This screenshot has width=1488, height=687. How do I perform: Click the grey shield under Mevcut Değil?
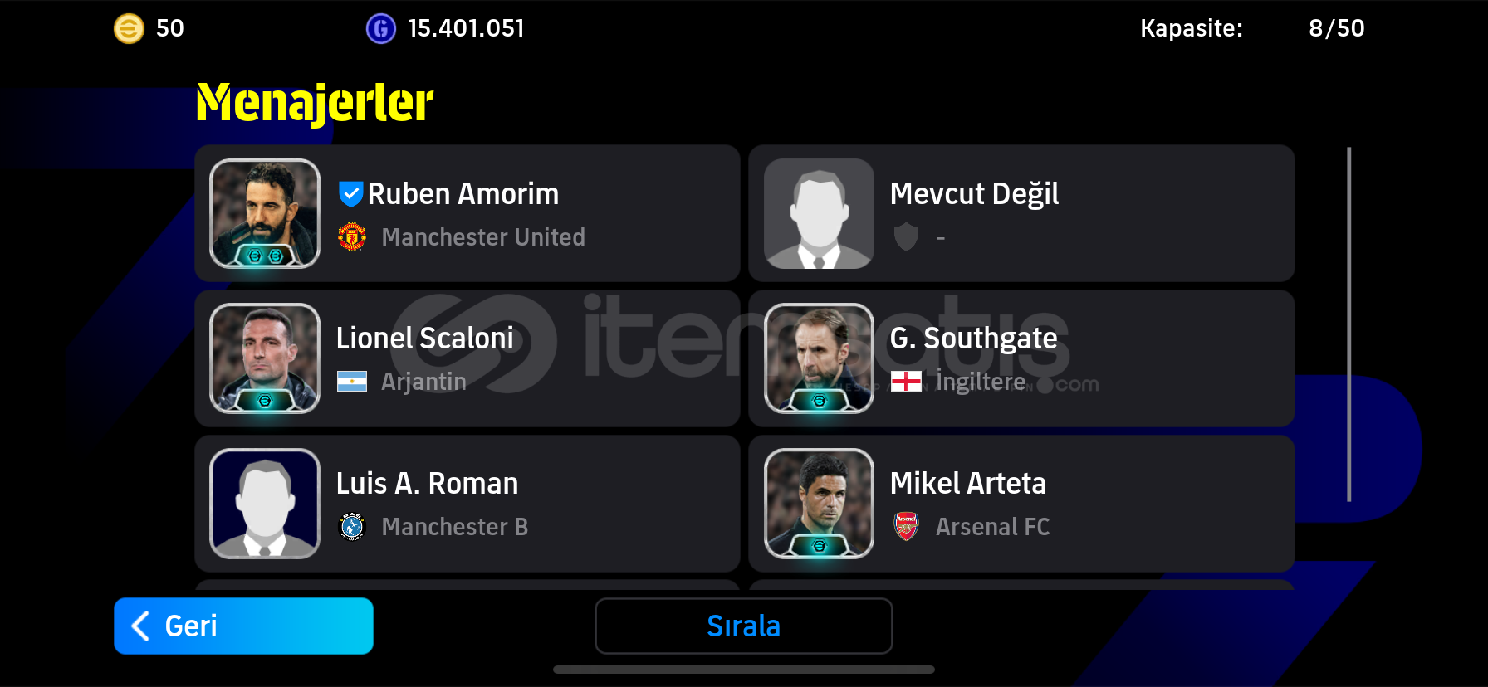906,236
